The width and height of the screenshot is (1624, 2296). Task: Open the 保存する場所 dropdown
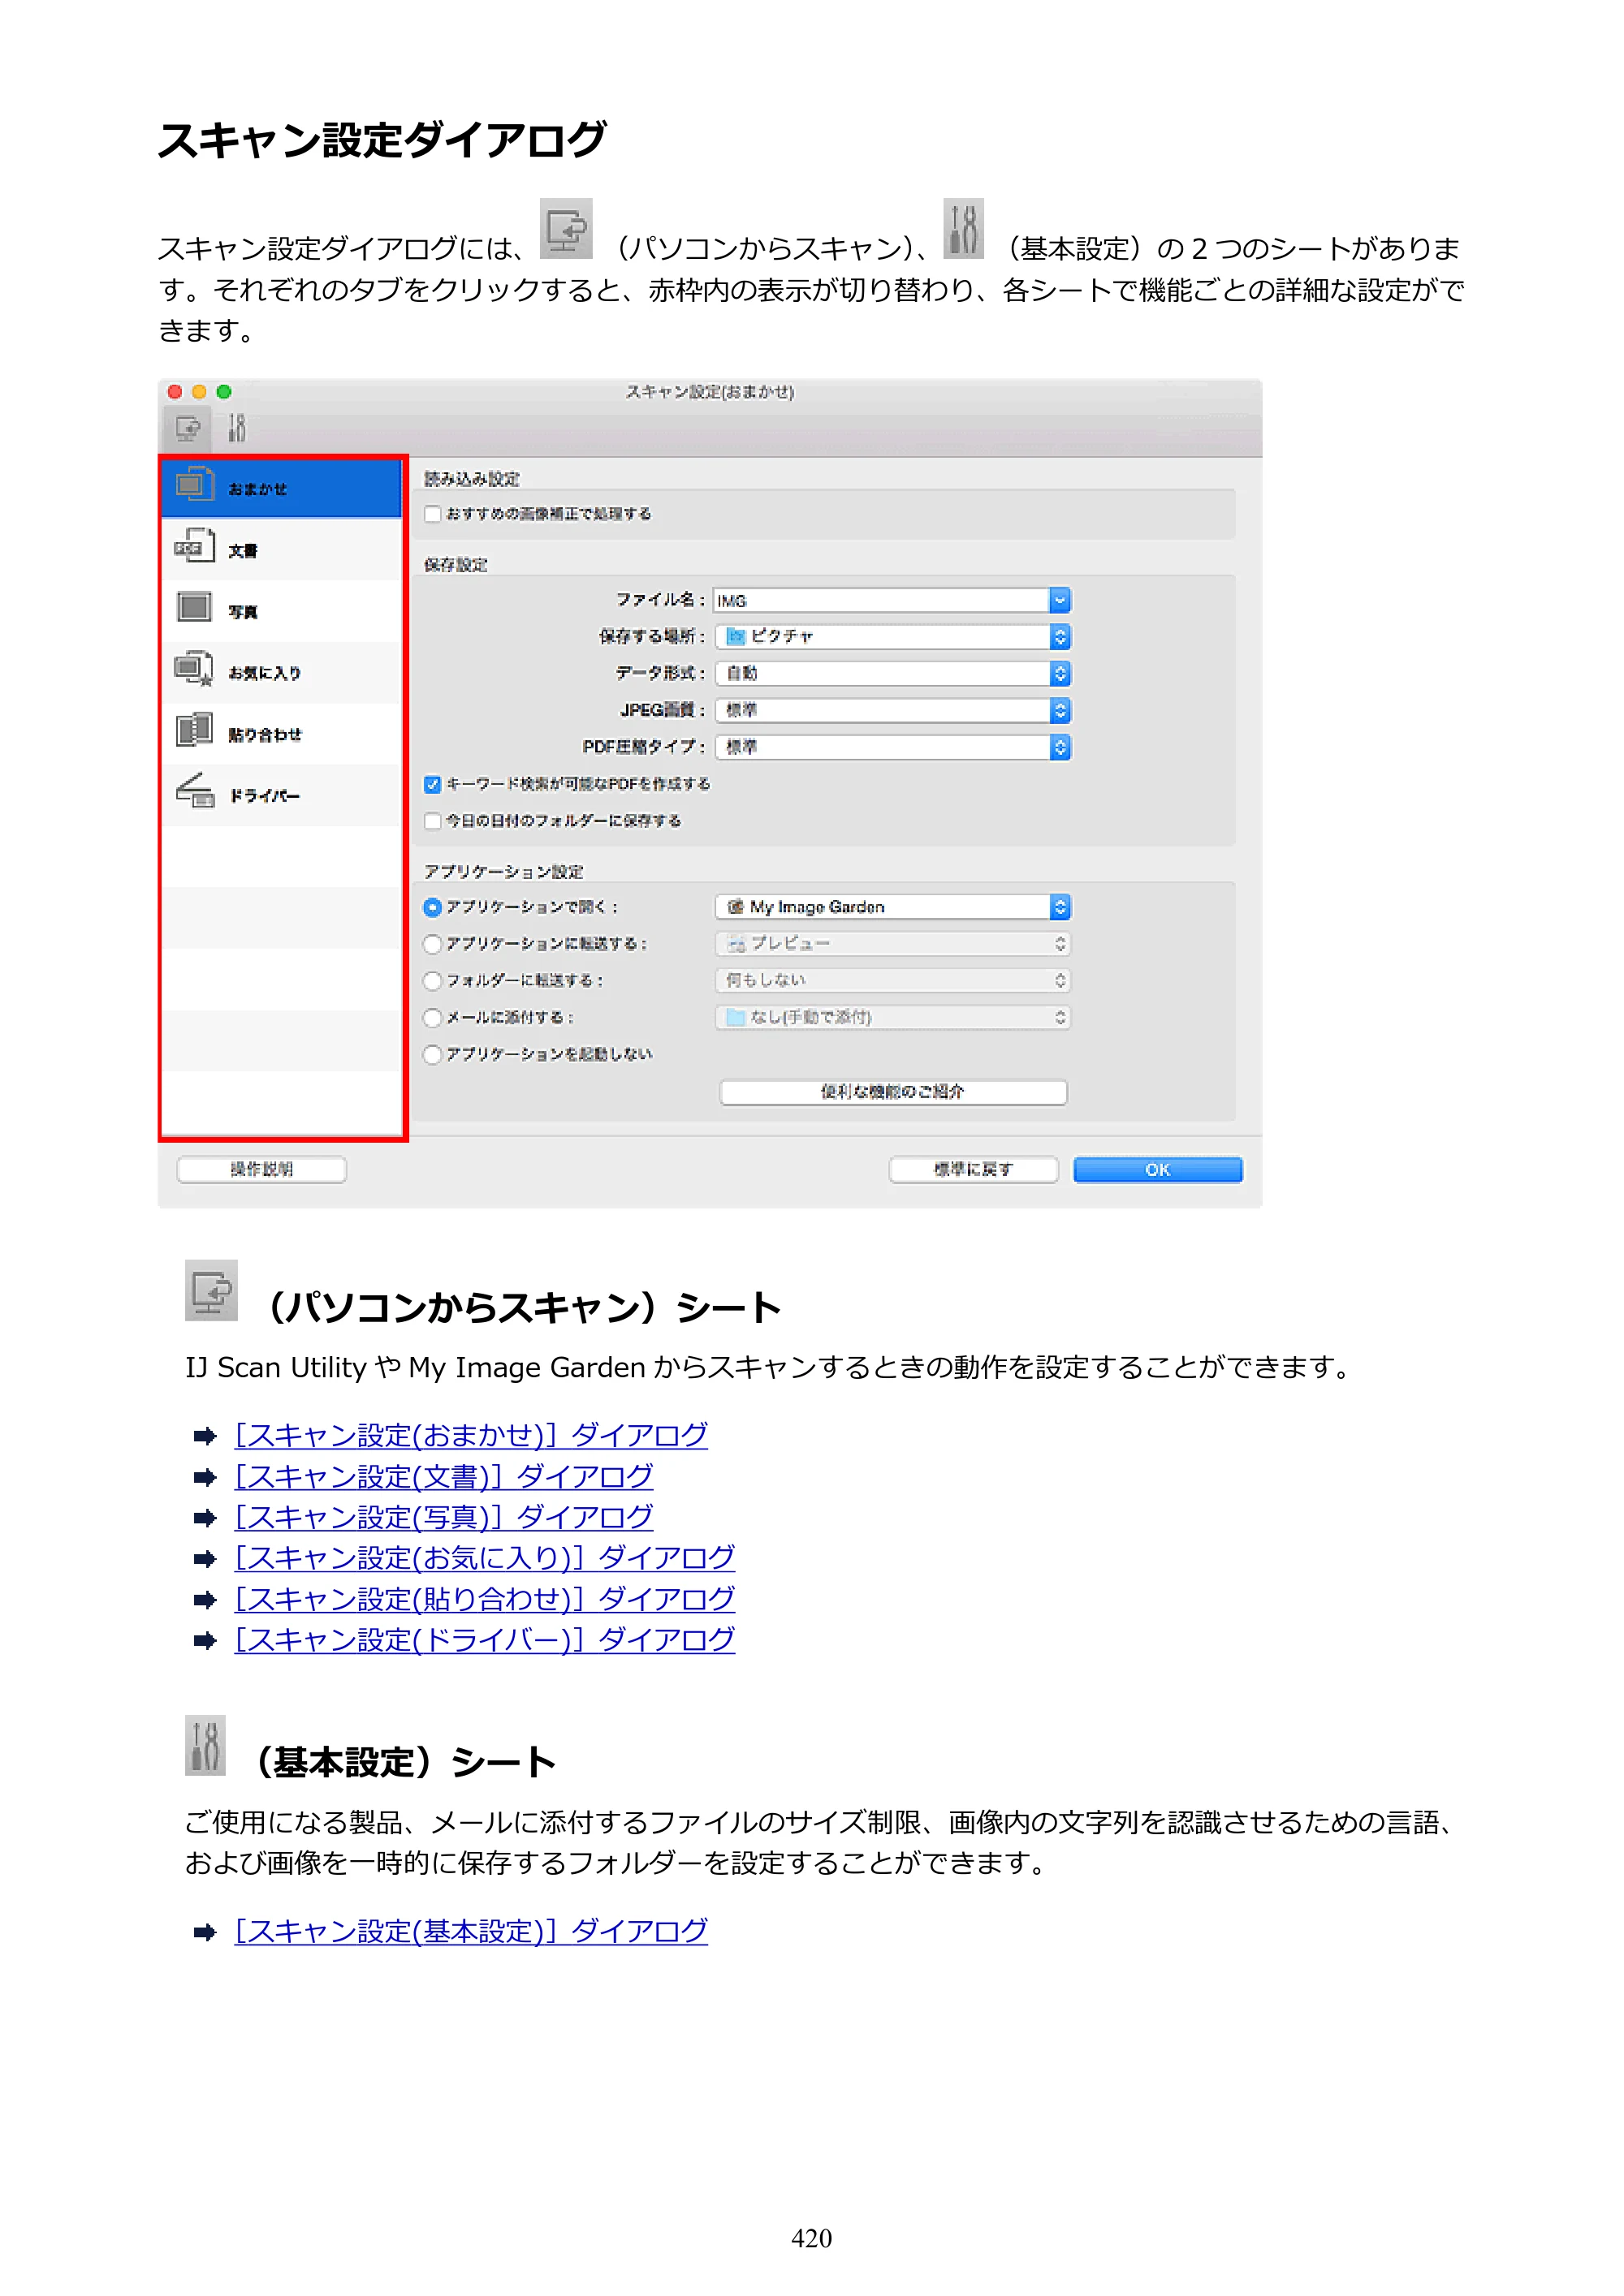click(892, 636)
